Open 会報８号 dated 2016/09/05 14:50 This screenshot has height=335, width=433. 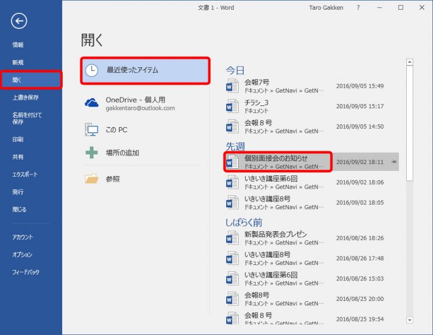[x=312, y=126]
